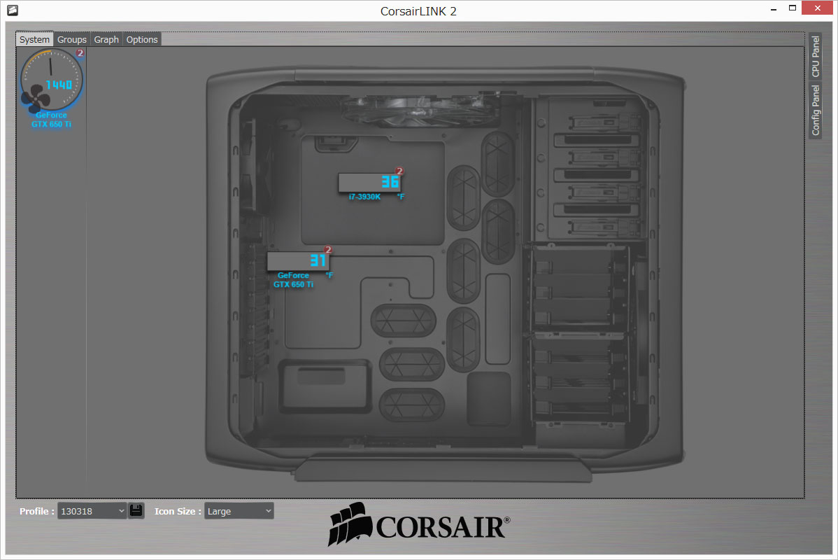The height and width of the screenshot is (560, 838).
Task: Expand the CPU Panel side tab
Action: (815, 56)
